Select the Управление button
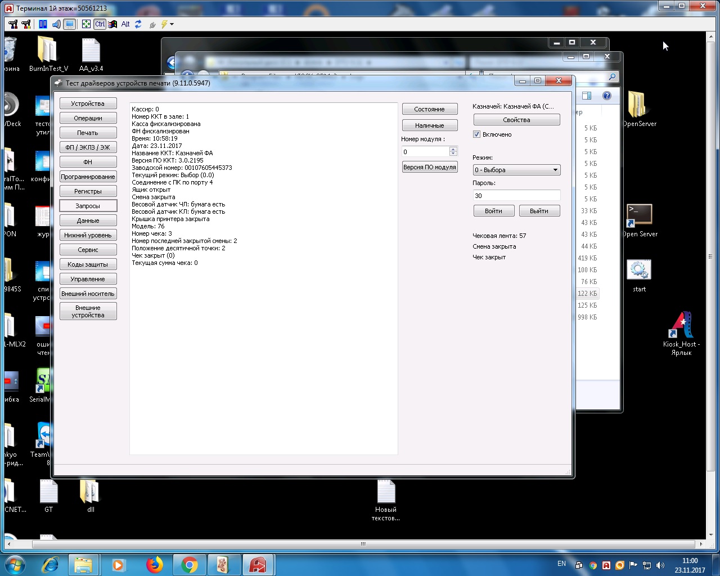The image size is (720, 576). [x=88, y=279]
